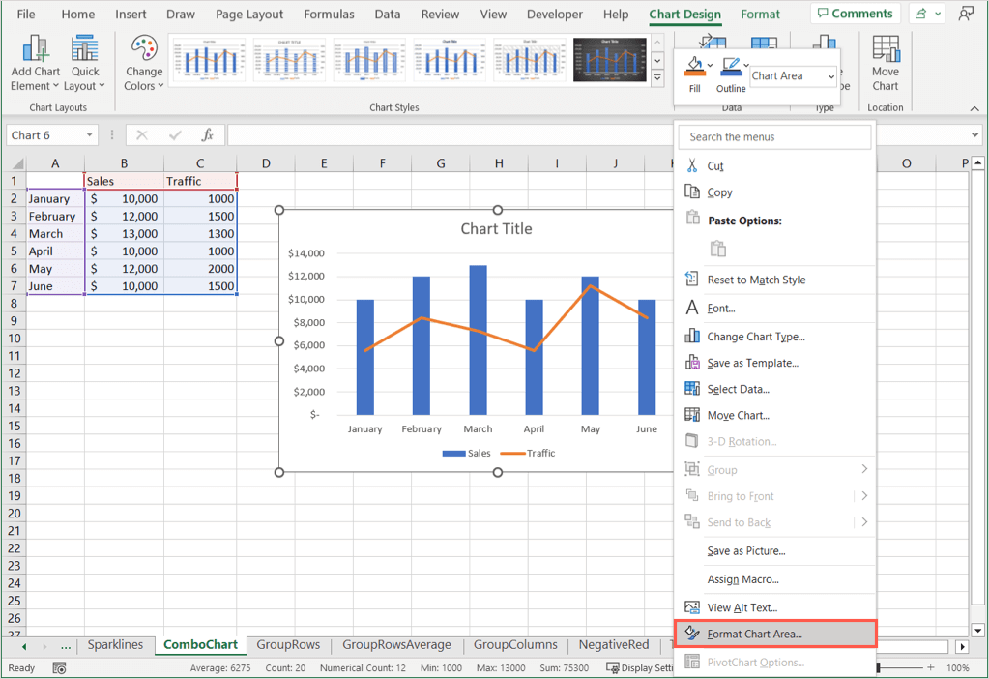Image resolution: width=989 pixels, height=679 pixels.
Task: Select the dark chart style thumbnail
Action: click(609, 60)
